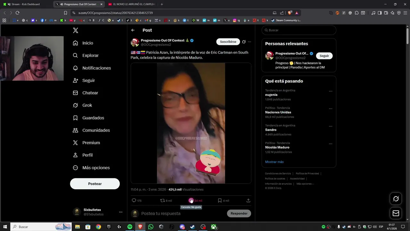Viewport: 410px width, 231px height.
Task: Open Progresismo Out Of Context author name
Action: [163, 40]
